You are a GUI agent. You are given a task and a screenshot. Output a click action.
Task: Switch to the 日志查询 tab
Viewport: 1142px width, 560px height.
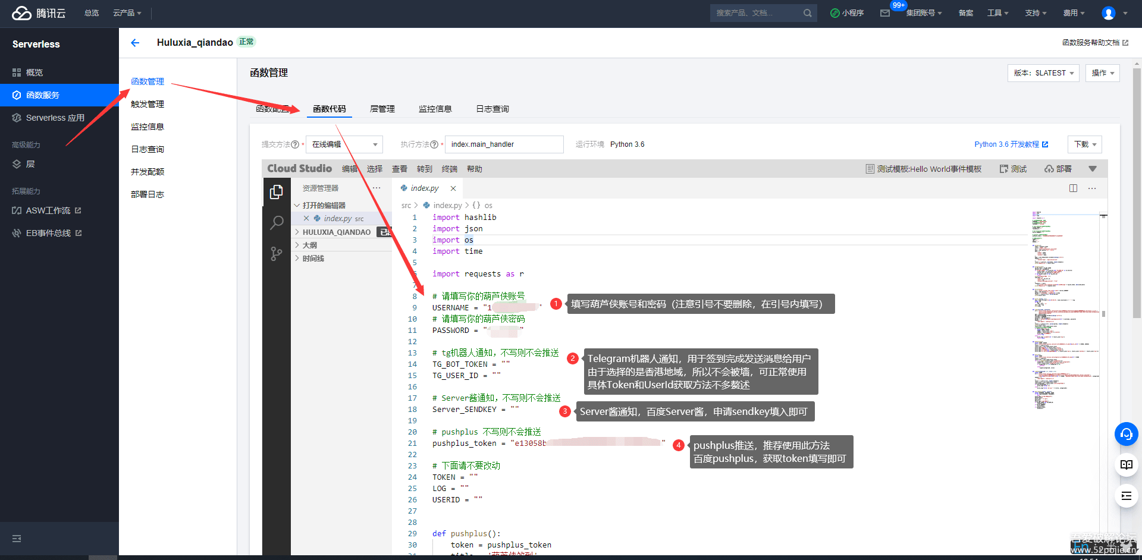(x=492, y=109)
